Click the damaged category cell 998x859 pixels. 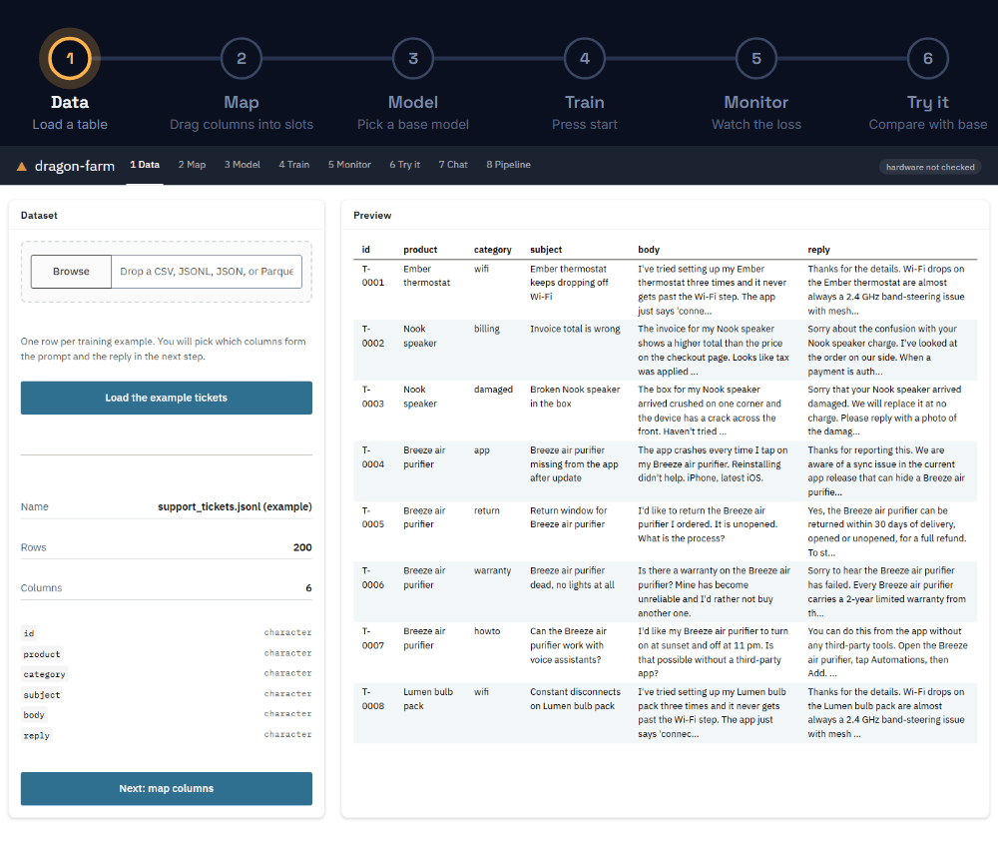[493, 390]
